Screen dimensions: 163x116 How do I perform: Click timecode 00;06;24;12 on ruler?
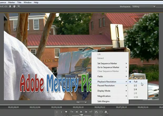point(100,107)
